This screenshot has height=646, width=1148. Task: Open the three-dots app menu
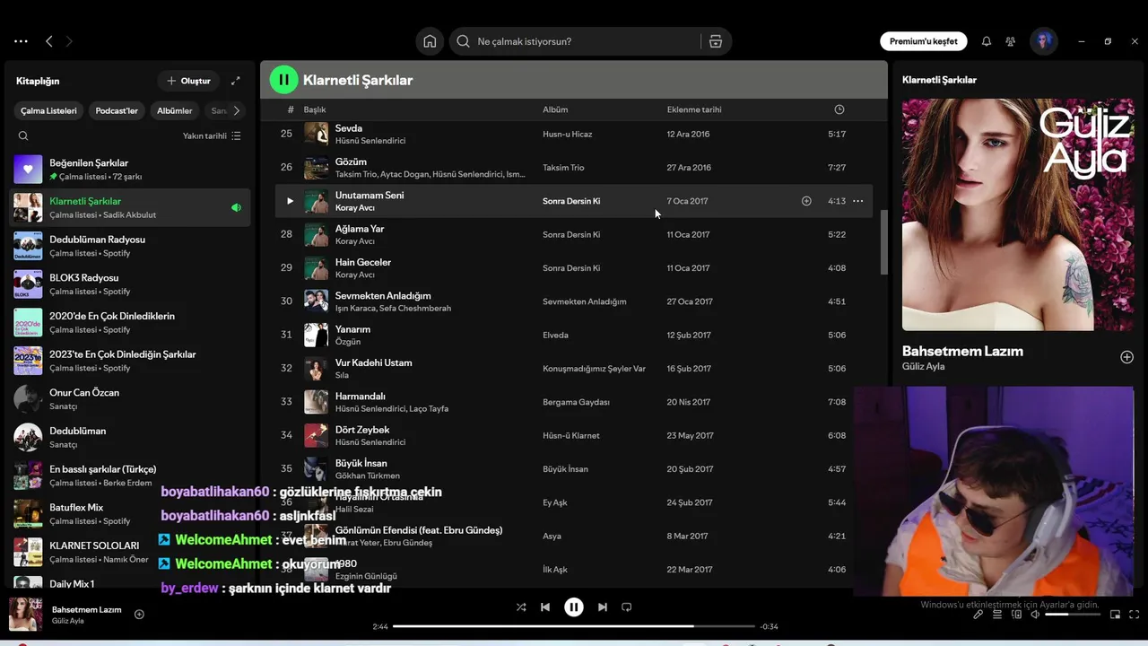coord(21,41)
